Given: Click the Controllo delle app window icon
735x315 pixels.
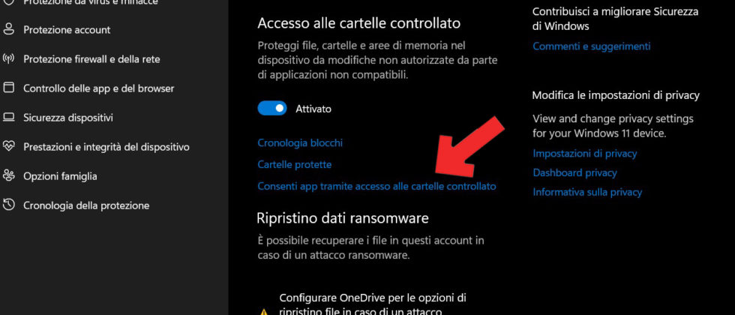Looking at the screenshot, I should tap(9, 88).
